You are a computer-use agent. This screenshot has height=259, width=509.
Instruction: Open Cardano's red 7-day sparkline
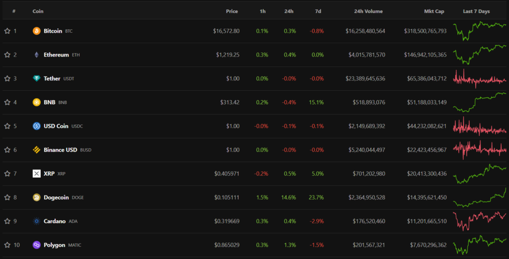click(480, 221)
